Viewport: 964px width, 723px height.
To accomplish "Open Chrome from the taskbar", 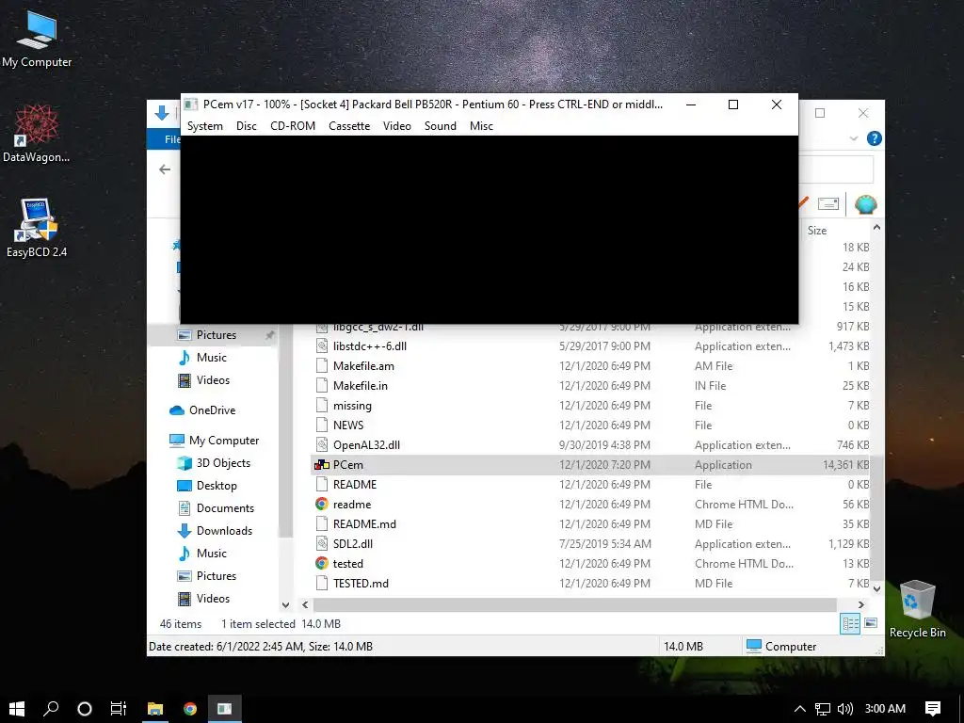I will click(x=190, y=709).
